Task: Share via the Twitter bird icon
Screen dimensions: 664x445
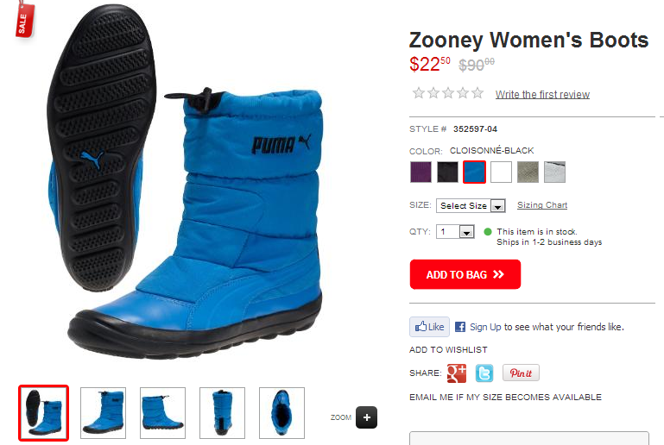Action: pos(484,373)
